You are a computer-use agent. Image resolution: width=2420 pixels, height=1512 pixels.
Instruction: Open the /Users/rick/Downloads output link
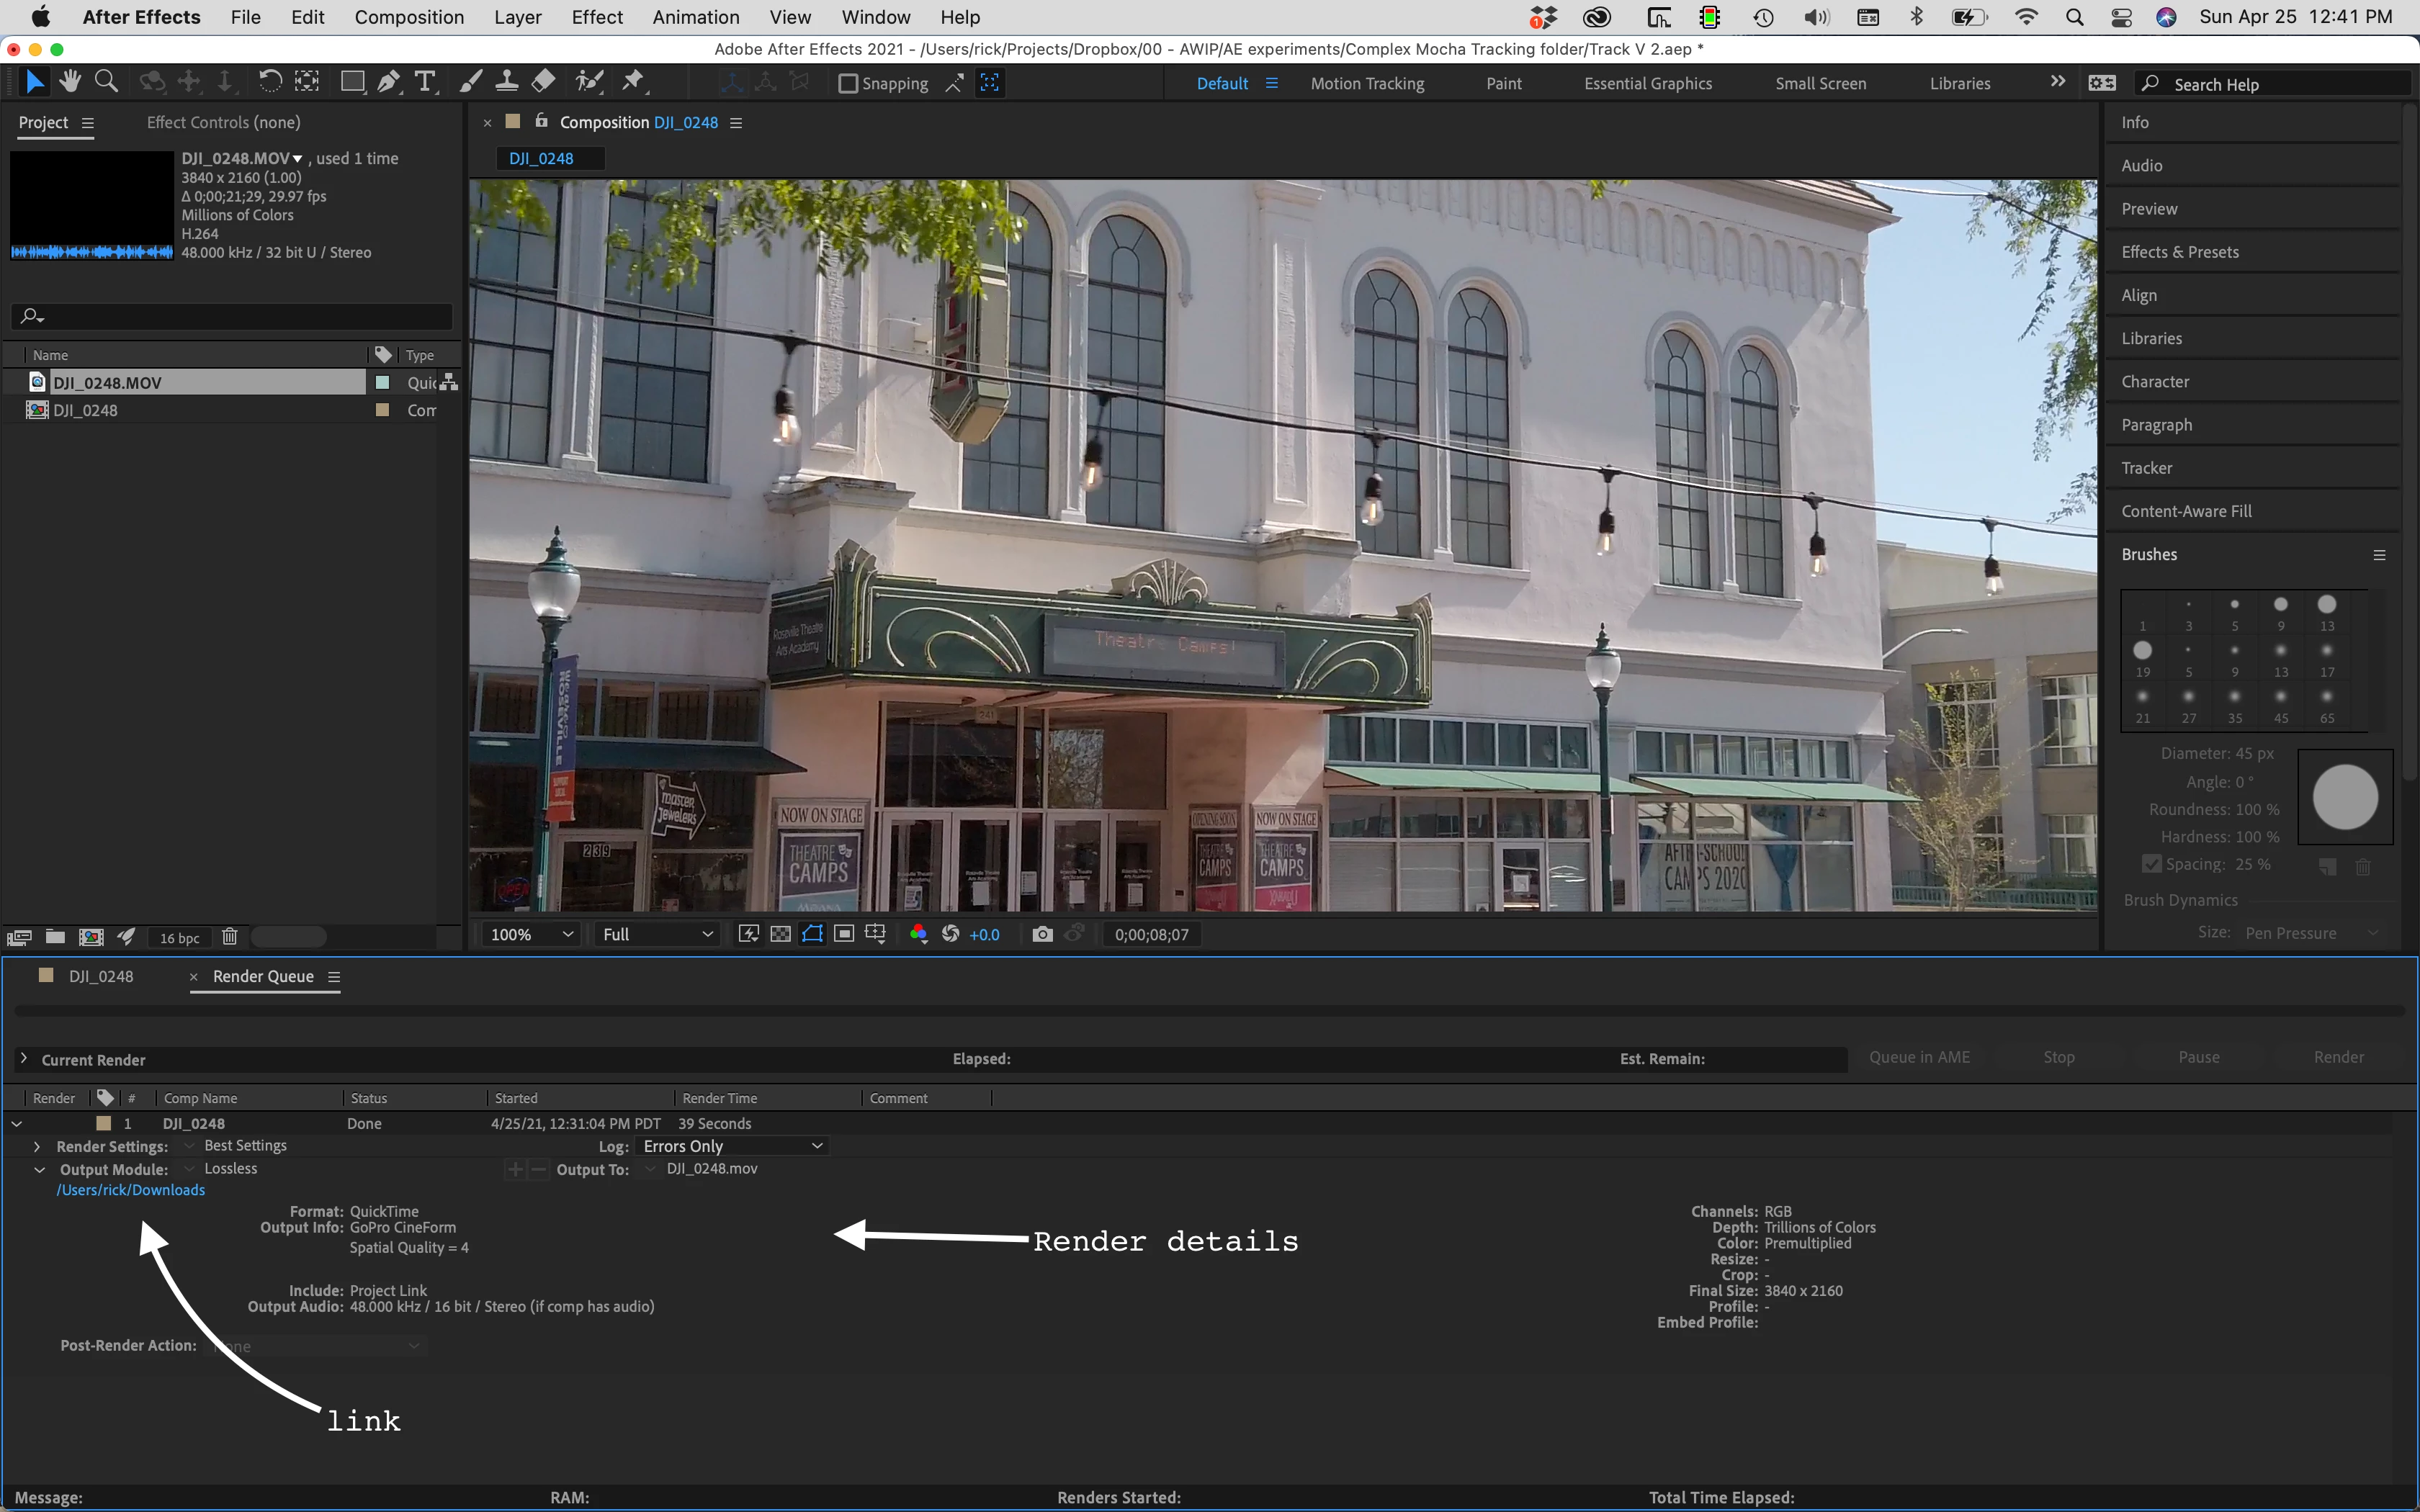point(131,1190)
